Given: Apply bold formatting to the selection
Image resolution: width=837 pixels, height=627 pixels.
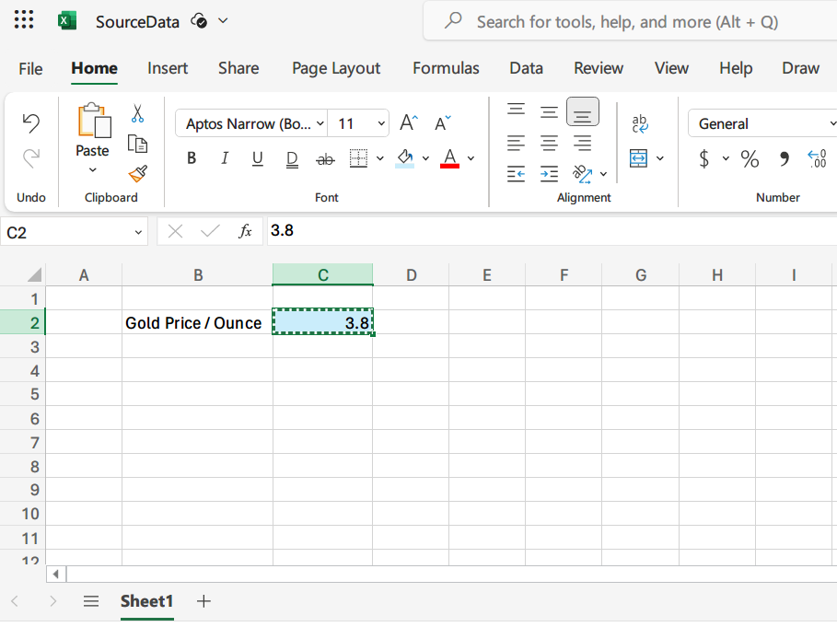Looking at the screenshot, I should pyautogui.click(x=191, y=158).
